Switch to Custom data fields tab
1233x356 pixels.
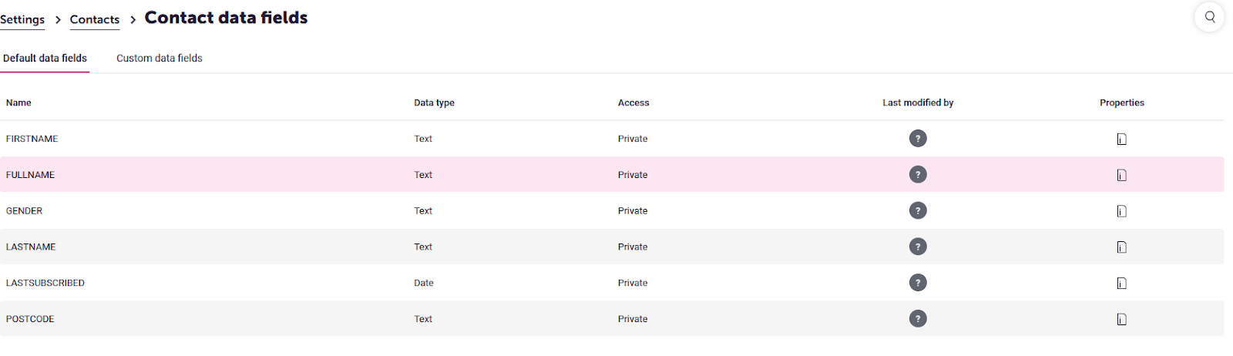click(x=160, y=58)
